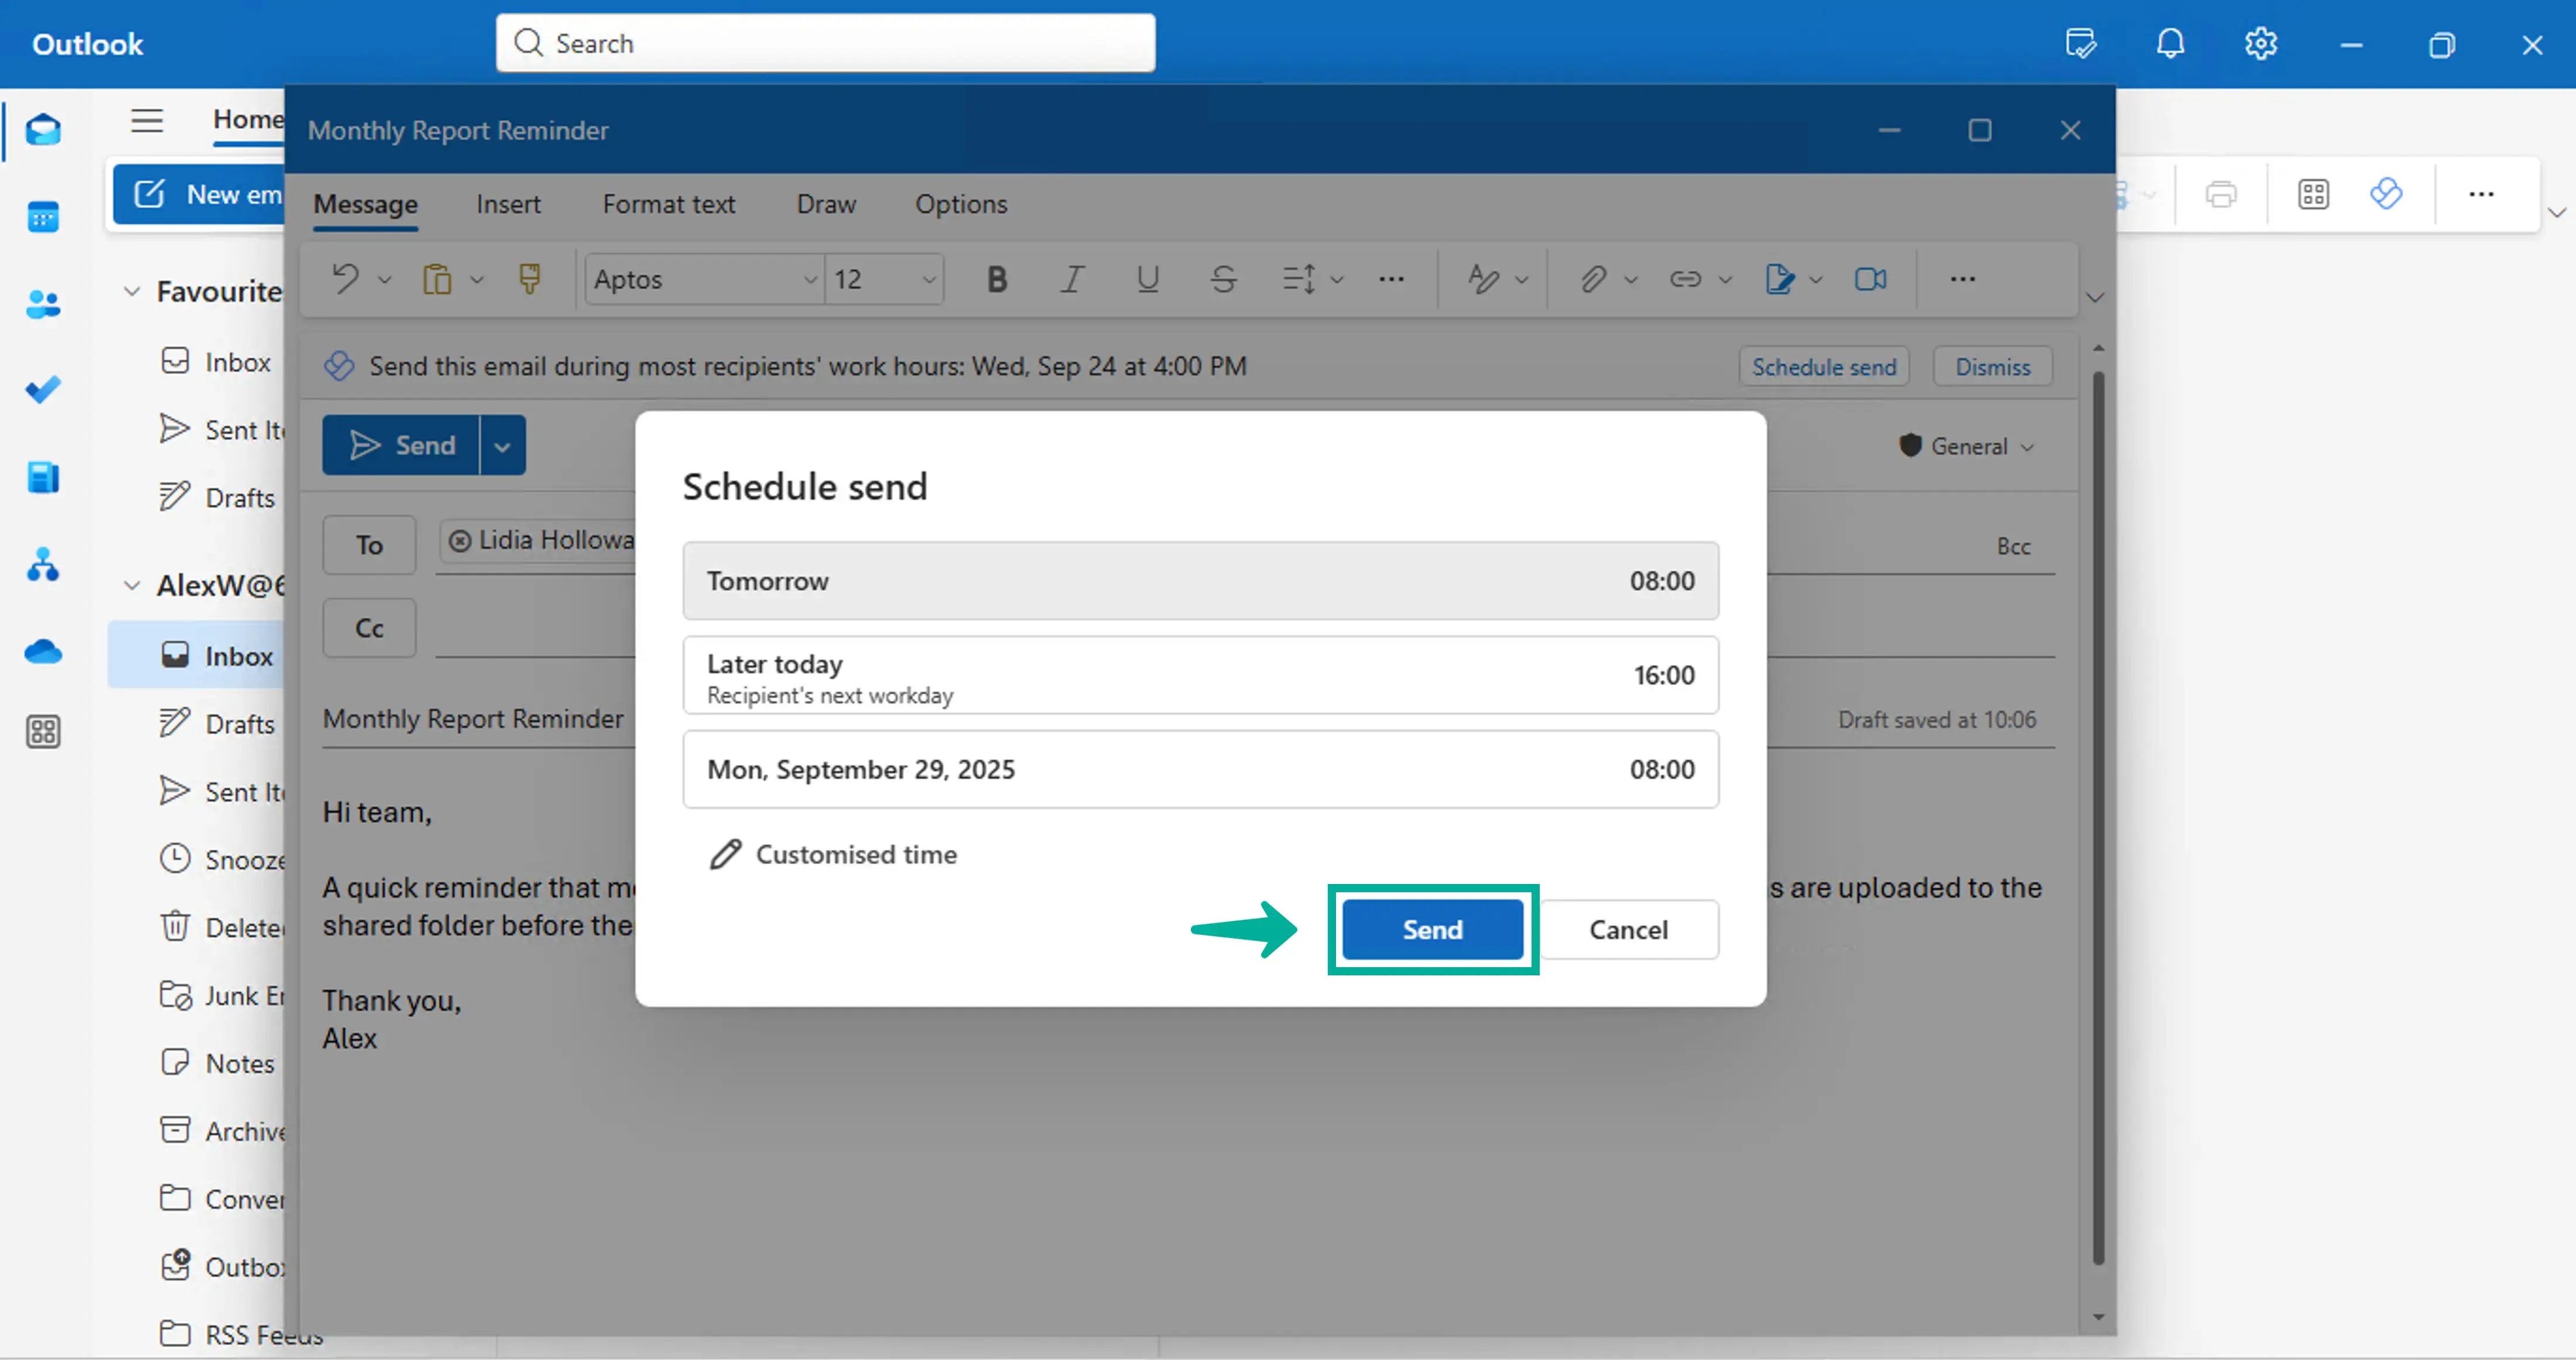Choose Customised time for scheduling
The width and height of the screenshot is (2576, 1360).
[x=856, y=854]
